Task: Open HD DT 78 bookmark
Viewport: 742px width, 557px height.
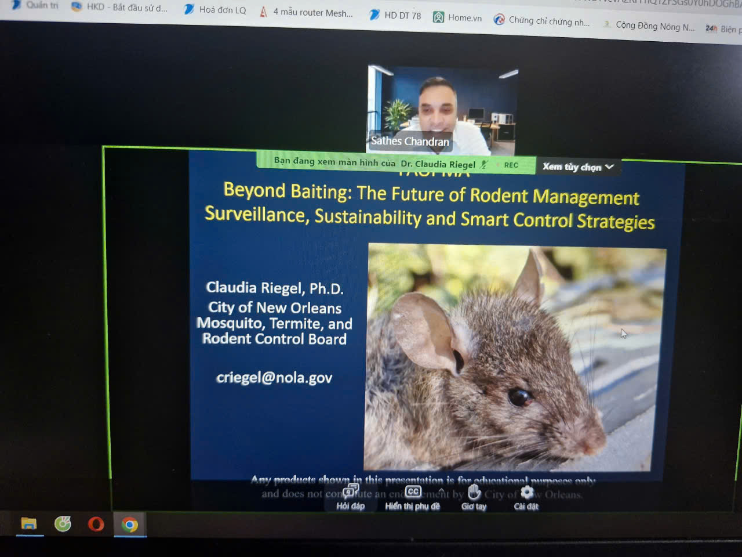Action: (395, 15)
